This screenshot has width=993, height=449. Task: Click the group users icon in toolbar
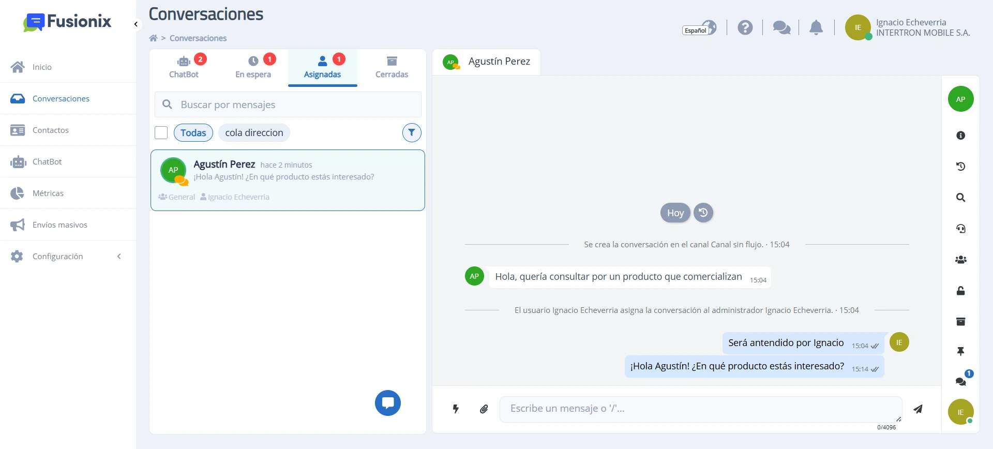point(961,260)
